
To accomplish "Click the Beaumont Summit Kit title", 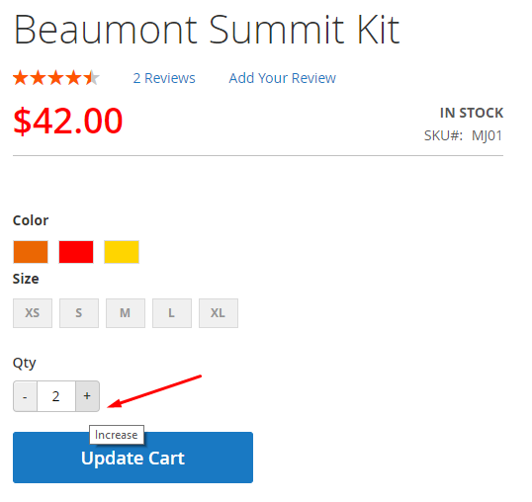I will (x=207, y=30).
